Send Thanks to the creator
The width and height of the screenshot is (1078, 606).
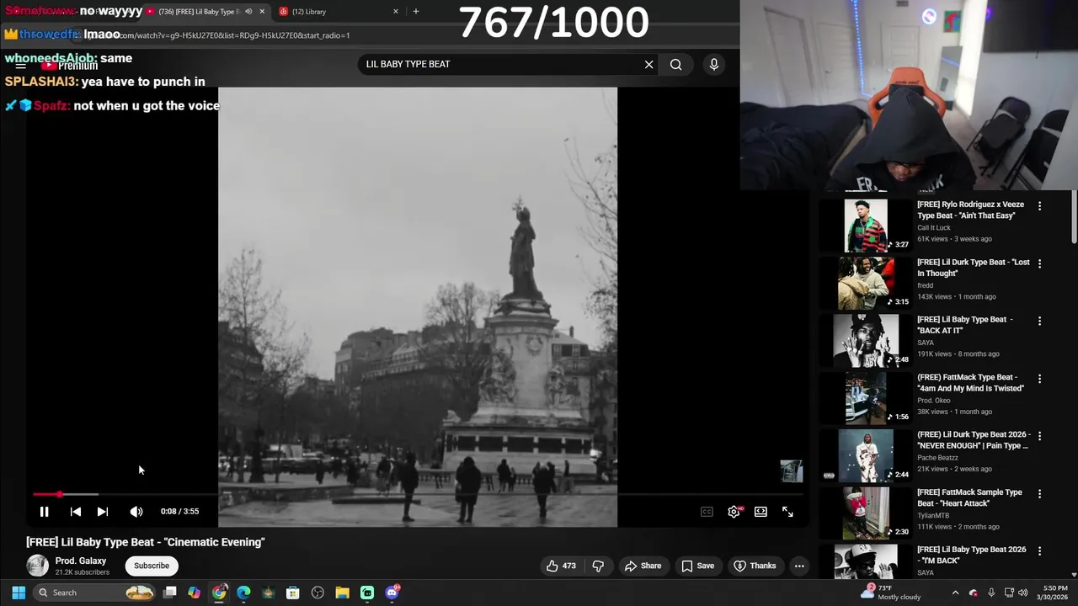tap(755, 566)
